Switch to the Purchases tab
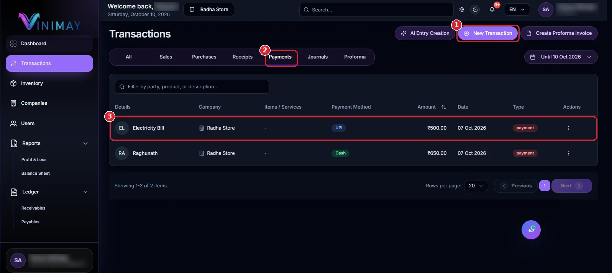This screenshot has height=273, width=612. (x=204, y=57)
